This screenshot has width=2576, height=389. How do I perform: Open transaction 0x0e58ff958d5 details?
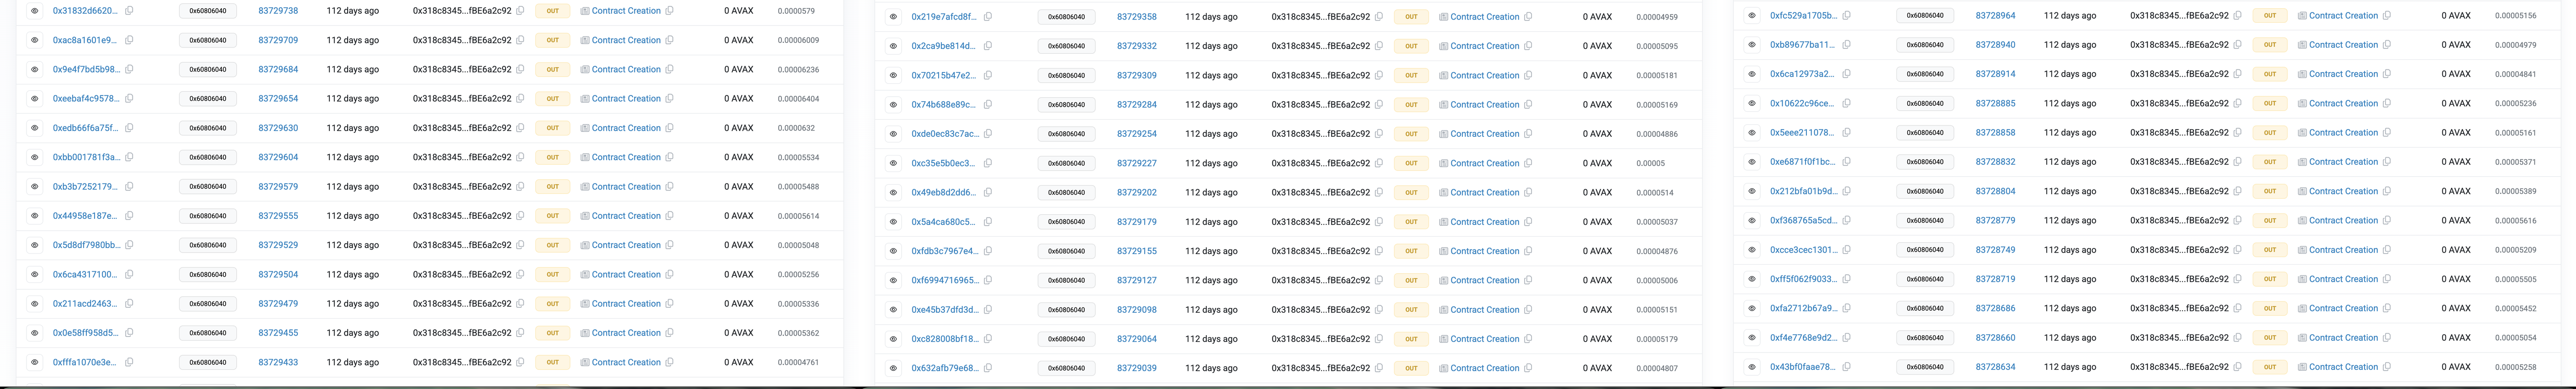86,333
